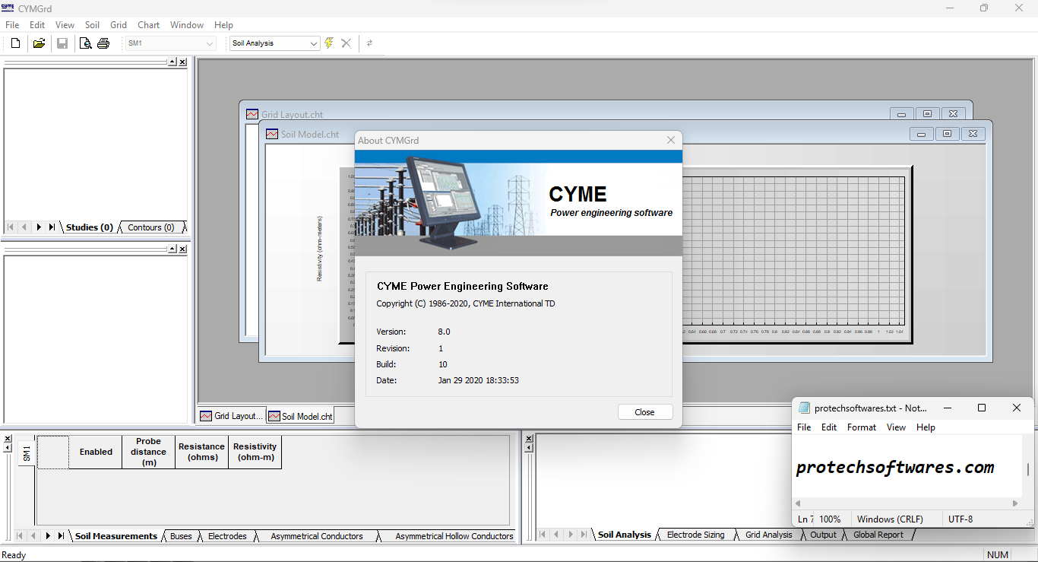Click the Soil Model.cht window title icon

pyautogui.click(x=272, y=134)
